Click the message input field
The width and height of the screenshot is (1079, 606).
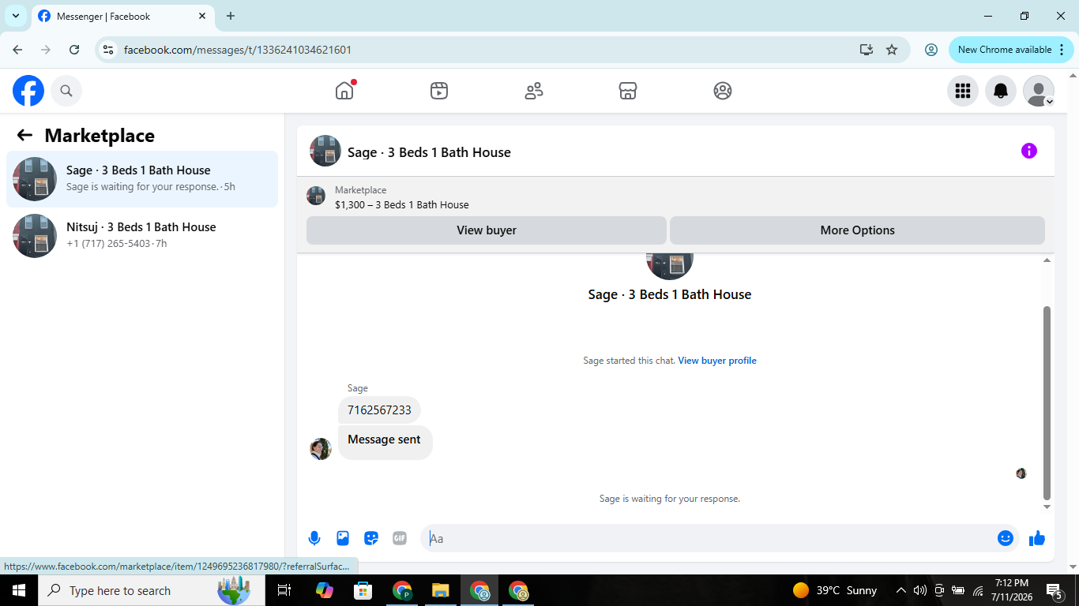[711, 538]
